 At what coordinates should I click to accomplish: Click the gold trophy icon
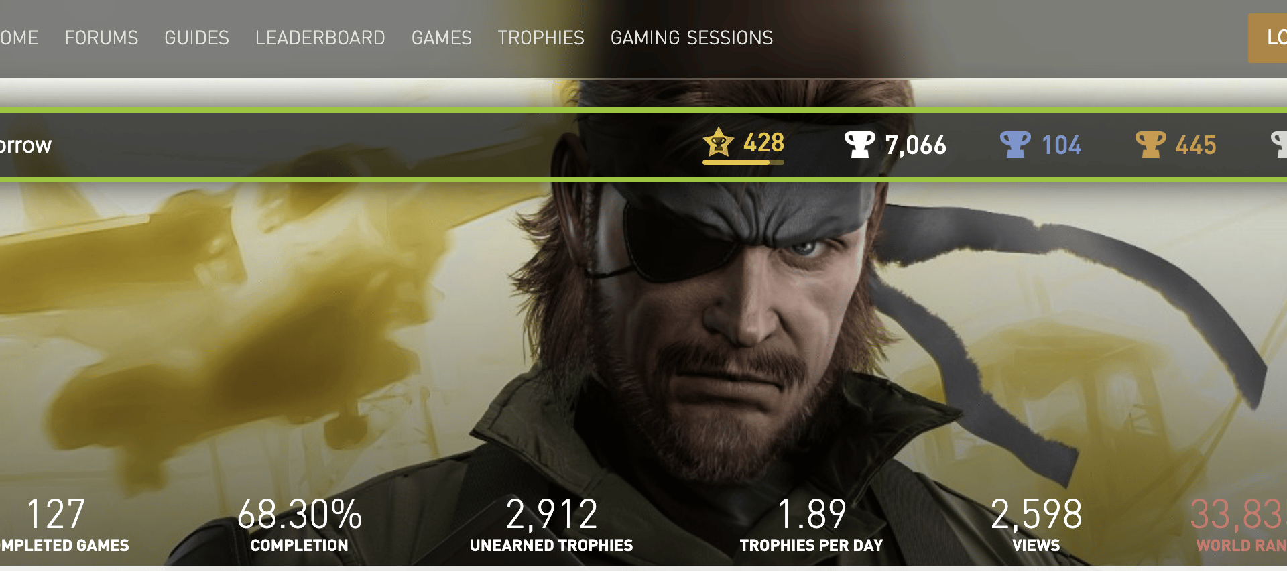pyautogui.click(x=1150, y=145)
